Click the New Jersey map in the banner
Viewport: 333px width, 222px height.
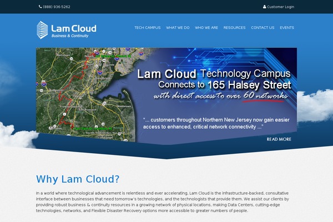[x=86, y=94]
